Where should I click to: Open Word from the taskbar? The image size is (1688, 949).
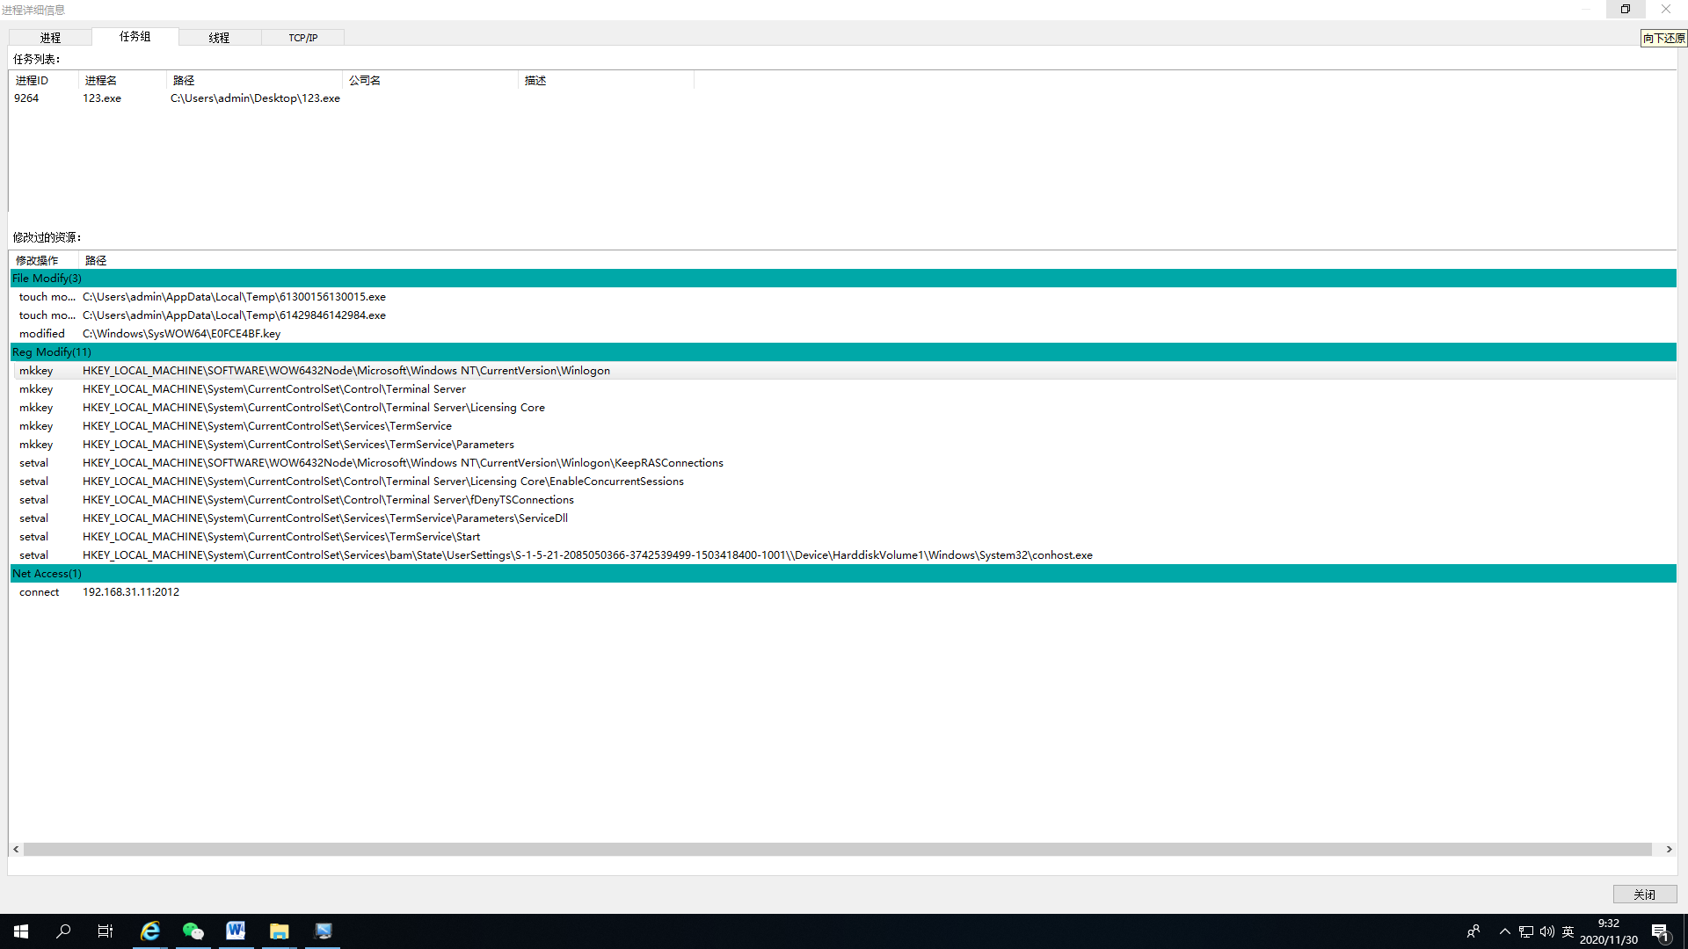(236, 931)
